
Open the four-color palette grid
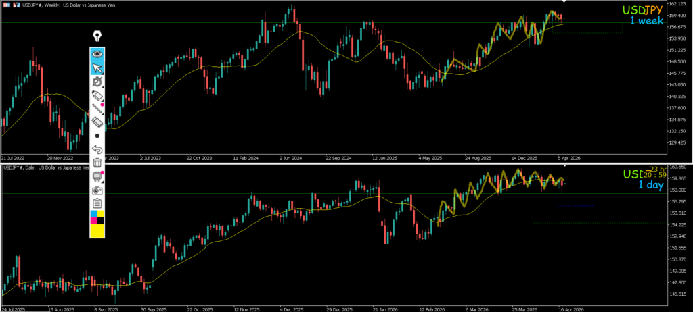click(97, 217)
